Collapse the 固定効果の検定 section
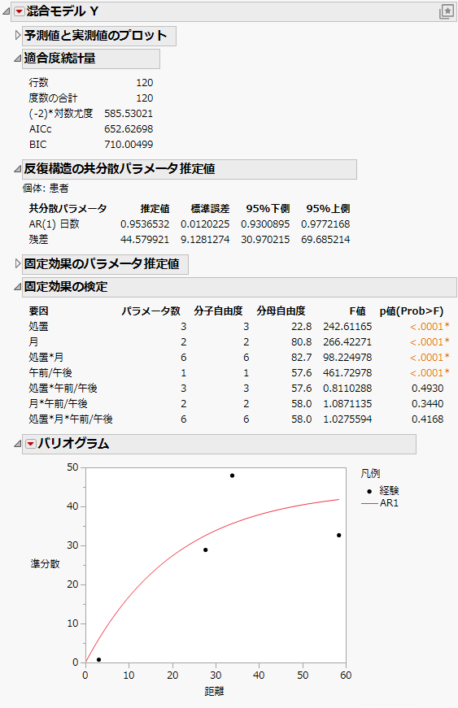458x708 pixels. pos(17,287)
